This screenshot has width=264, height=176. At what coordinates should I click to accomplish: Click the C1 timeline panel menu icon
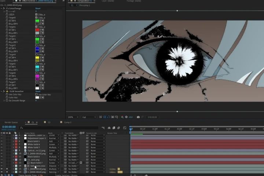click(x=37, y=122)
